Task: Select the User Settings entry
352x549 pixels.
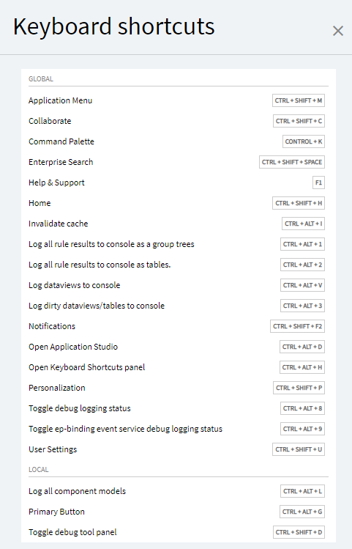Action: coord(179,449)
